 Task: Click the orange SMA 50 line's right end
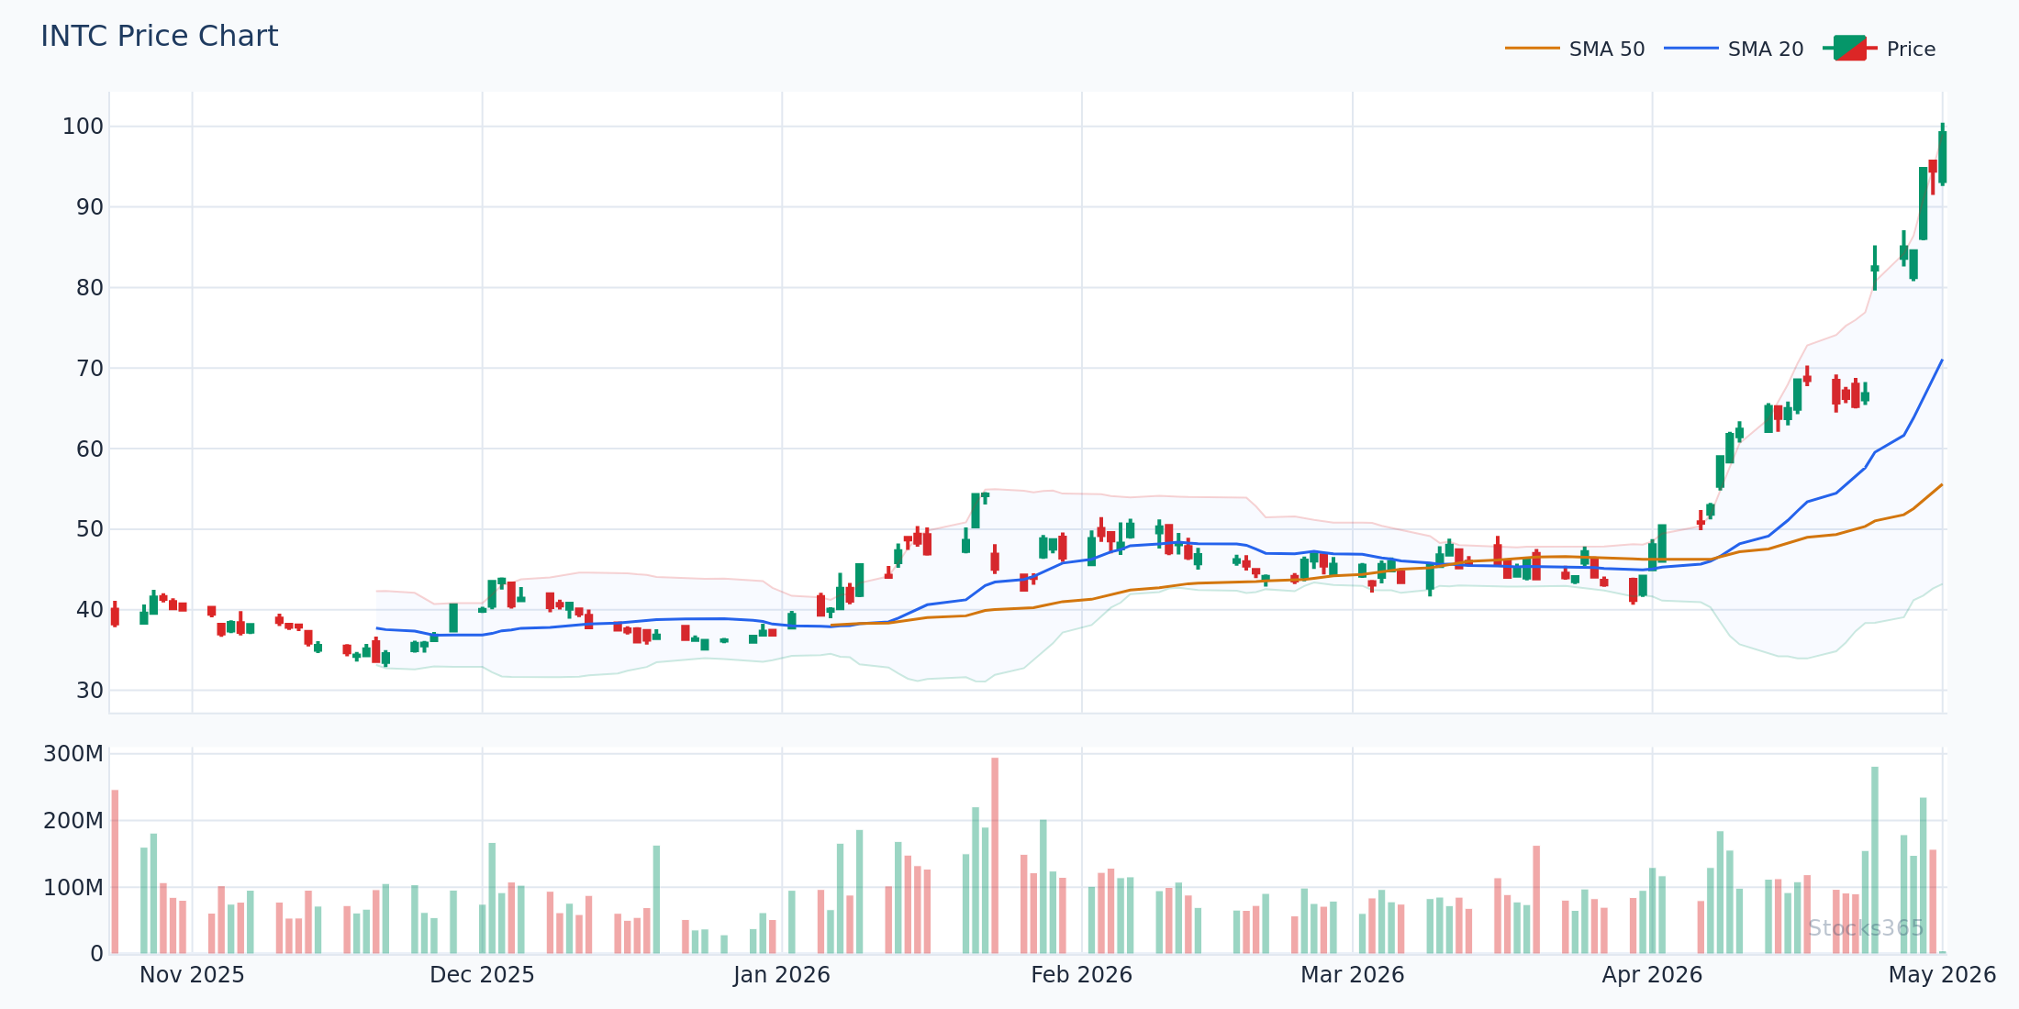(1941, 485)
